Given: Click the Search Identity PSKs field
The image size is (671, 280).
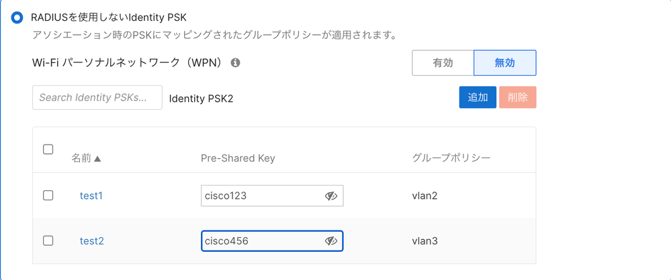Looking at the screenshot, I should click(x=97, y=98).
